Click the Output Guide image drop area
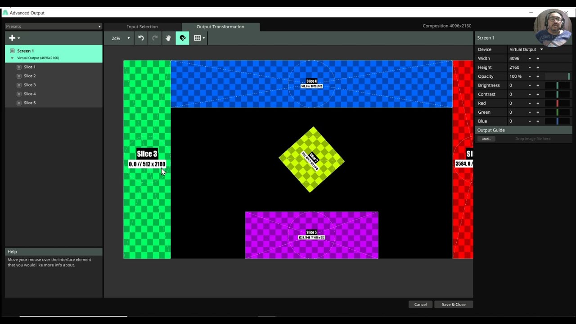The height and width of the screenshot is (324, 576). 533,139
